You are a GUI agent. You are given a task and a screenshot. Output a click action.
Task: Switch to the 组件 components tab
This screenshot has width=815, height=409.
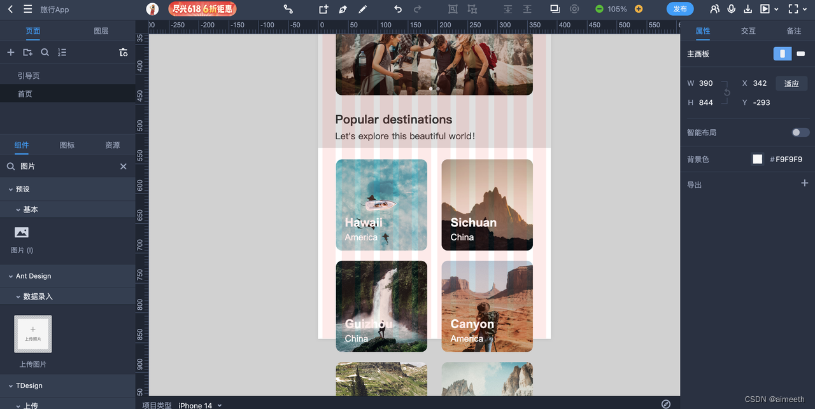(x=22, y=145)
